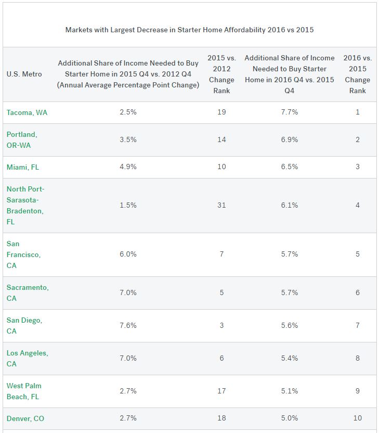This screenshot has width=380, height=433.
Task: Select the West Palm Beach, FL link
Action: click(24, 391)
